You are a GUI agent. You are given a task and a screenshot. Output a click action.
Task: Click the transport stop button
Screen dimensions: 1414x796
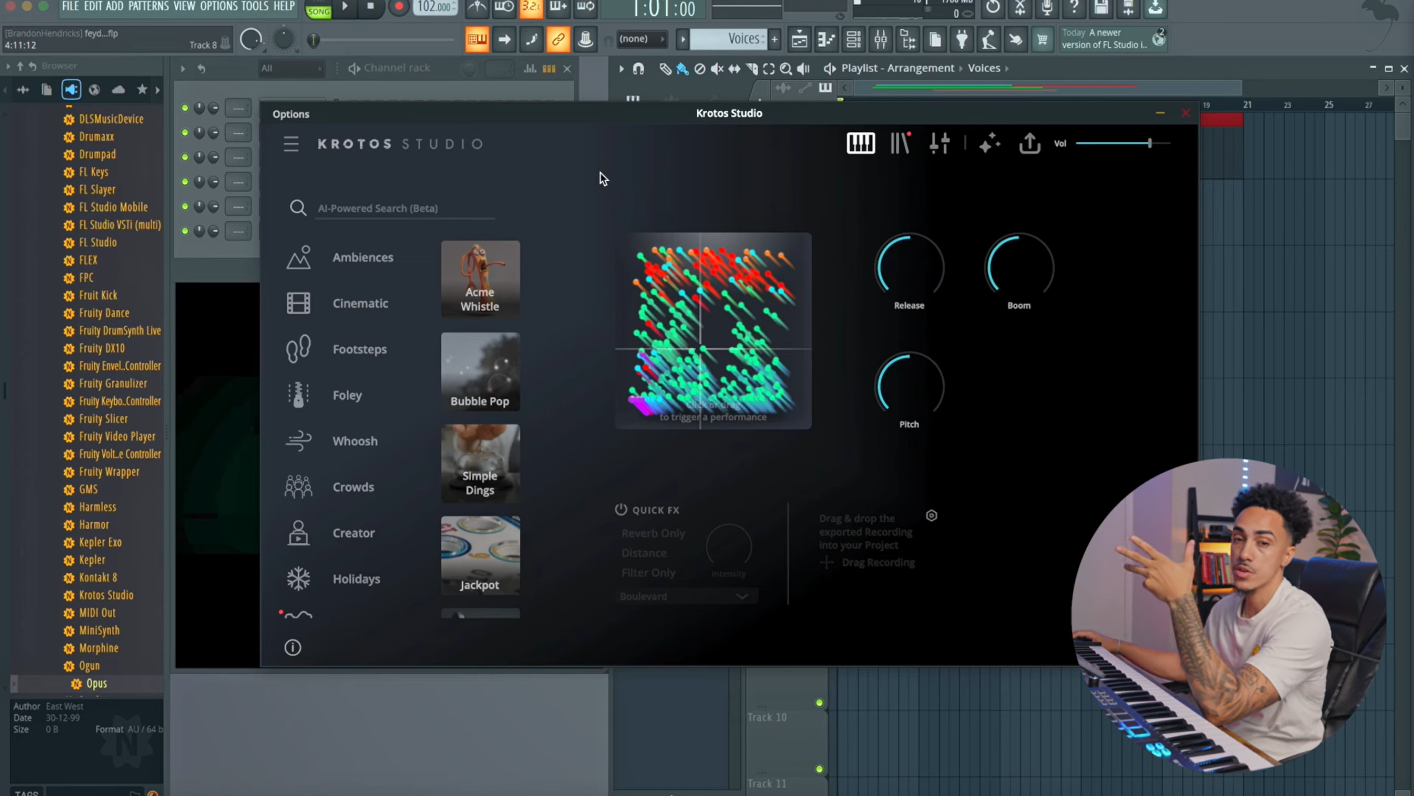coord(370,7)
